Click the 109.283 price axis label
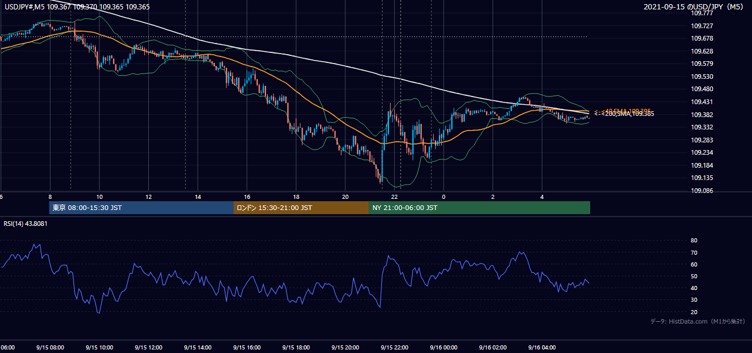The height and width of the screenshot is (353, 752). [x=702, y=140]
